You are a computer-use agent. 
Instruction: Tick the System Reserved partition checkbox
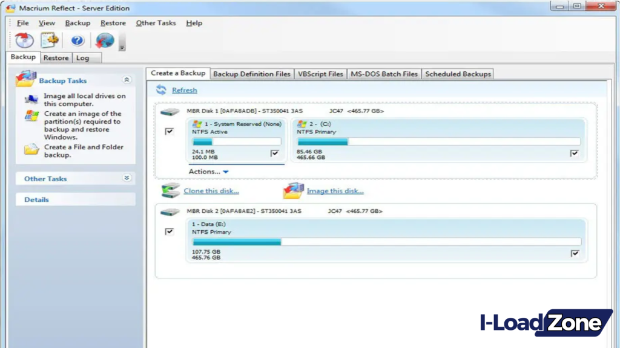coord(275,153)
